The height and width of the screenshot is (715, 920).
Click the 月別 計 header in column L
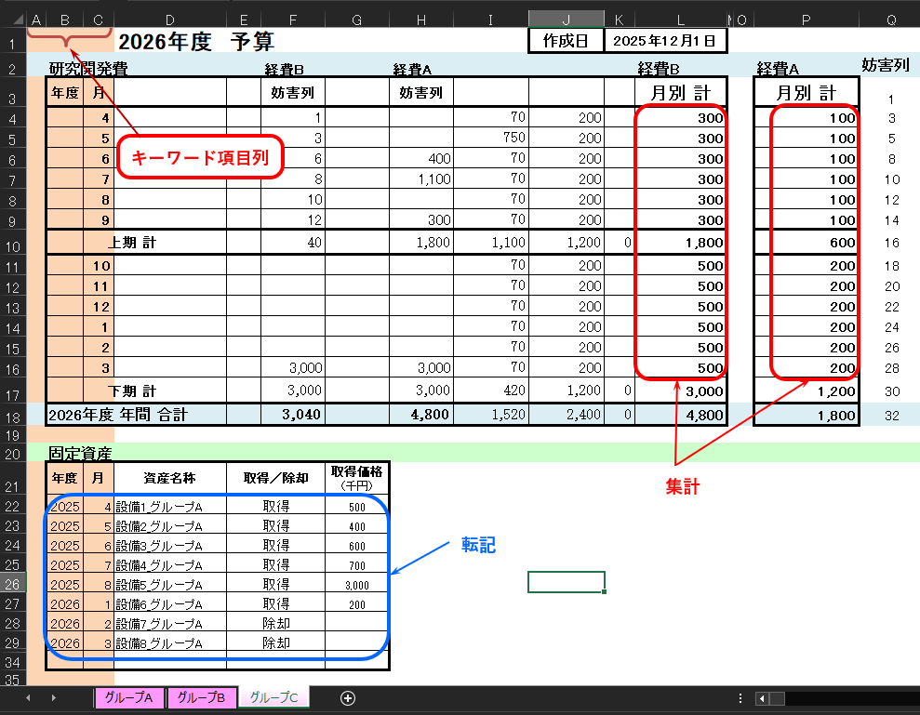(681, 93)
